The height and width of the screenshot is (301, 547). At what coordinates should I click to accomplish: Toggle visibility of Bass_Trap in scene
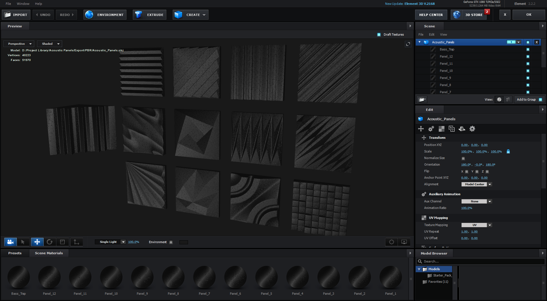(x=528, y=49)
